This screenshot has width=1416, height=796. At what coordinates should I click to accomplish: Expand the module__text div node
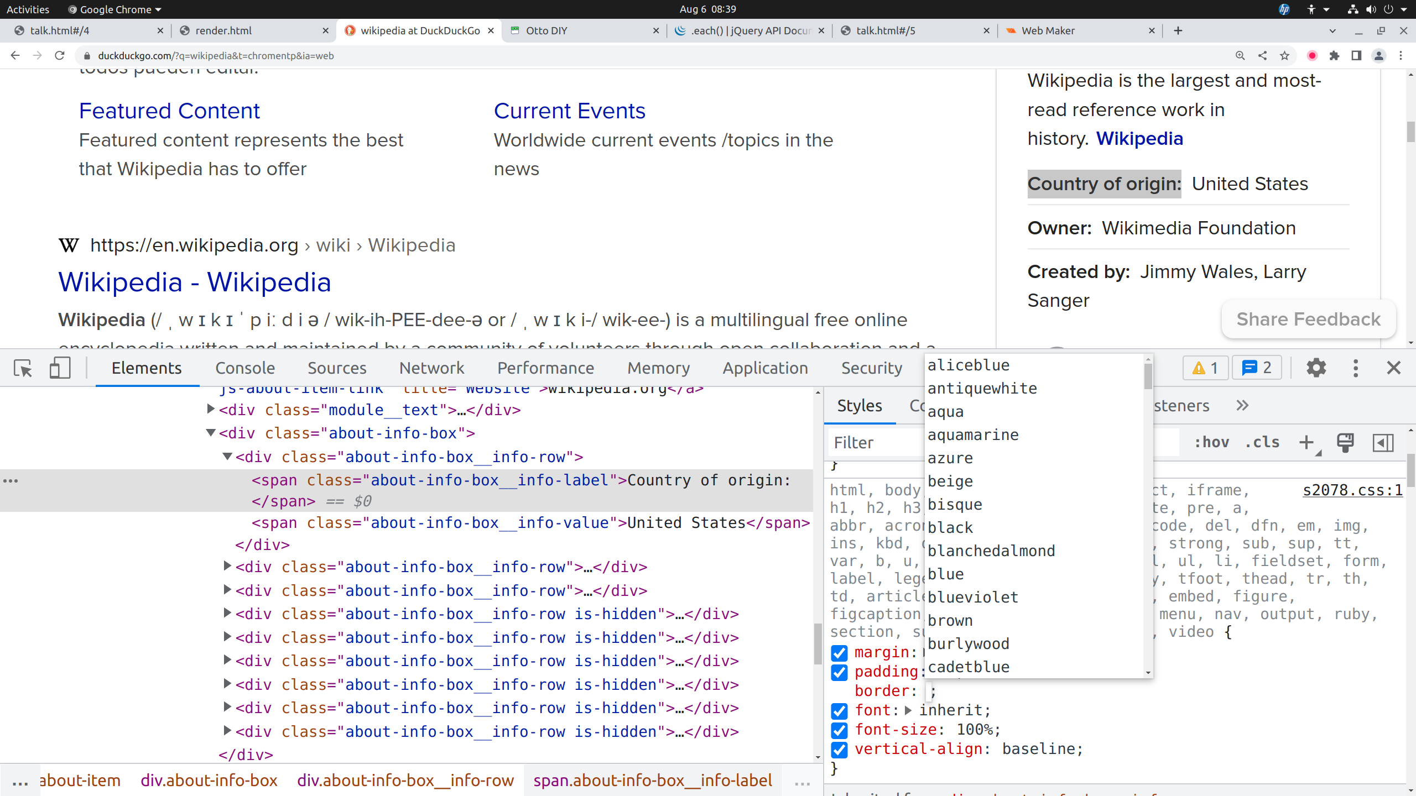[x=211, y=410]
